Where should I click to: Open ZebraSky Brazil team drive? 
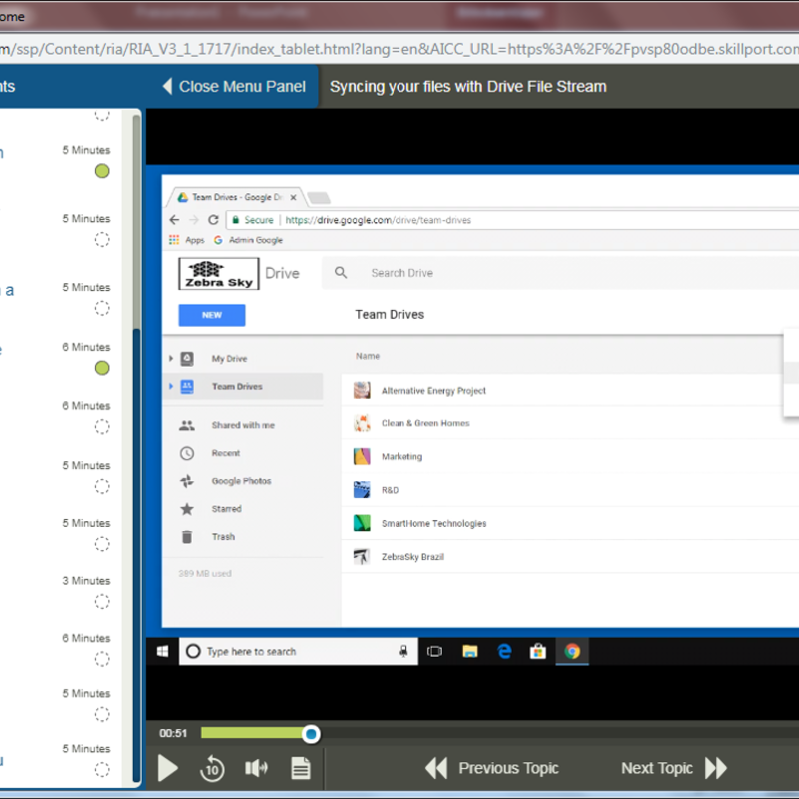point(412,557)
